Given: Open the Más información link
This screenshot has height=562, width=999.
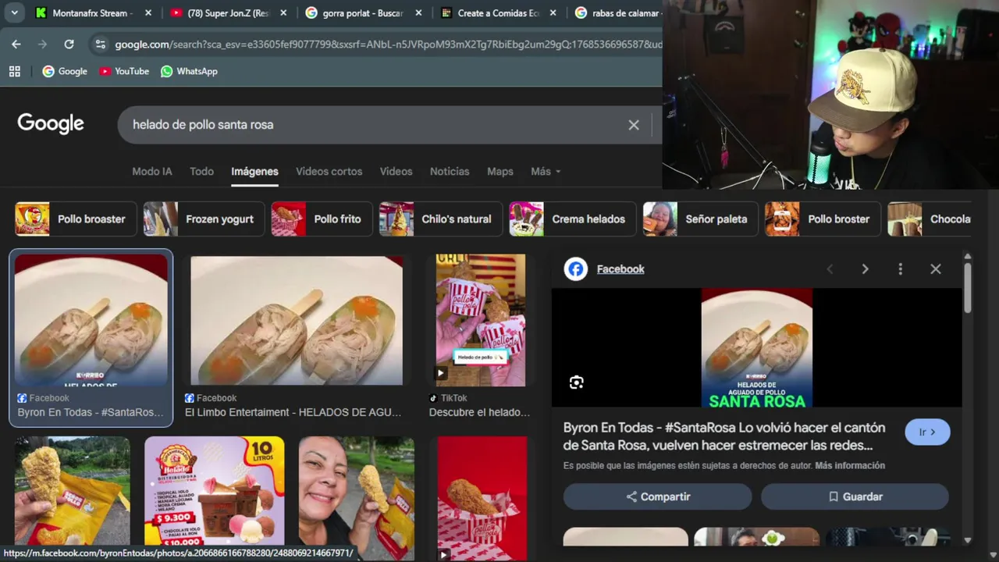Looking at the screenshot, I should tap(850, 465).
